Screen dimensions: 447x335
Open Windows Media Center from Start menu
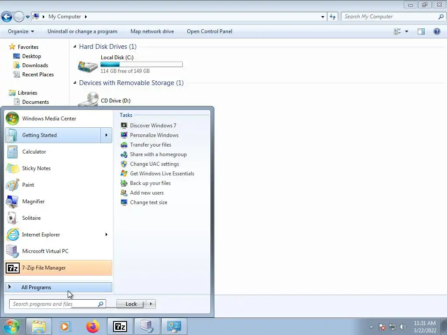pos(58,119)
